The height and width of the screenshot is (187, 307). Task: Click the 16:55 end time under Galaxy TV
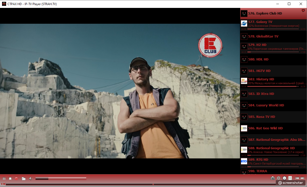tap(303, 29)
